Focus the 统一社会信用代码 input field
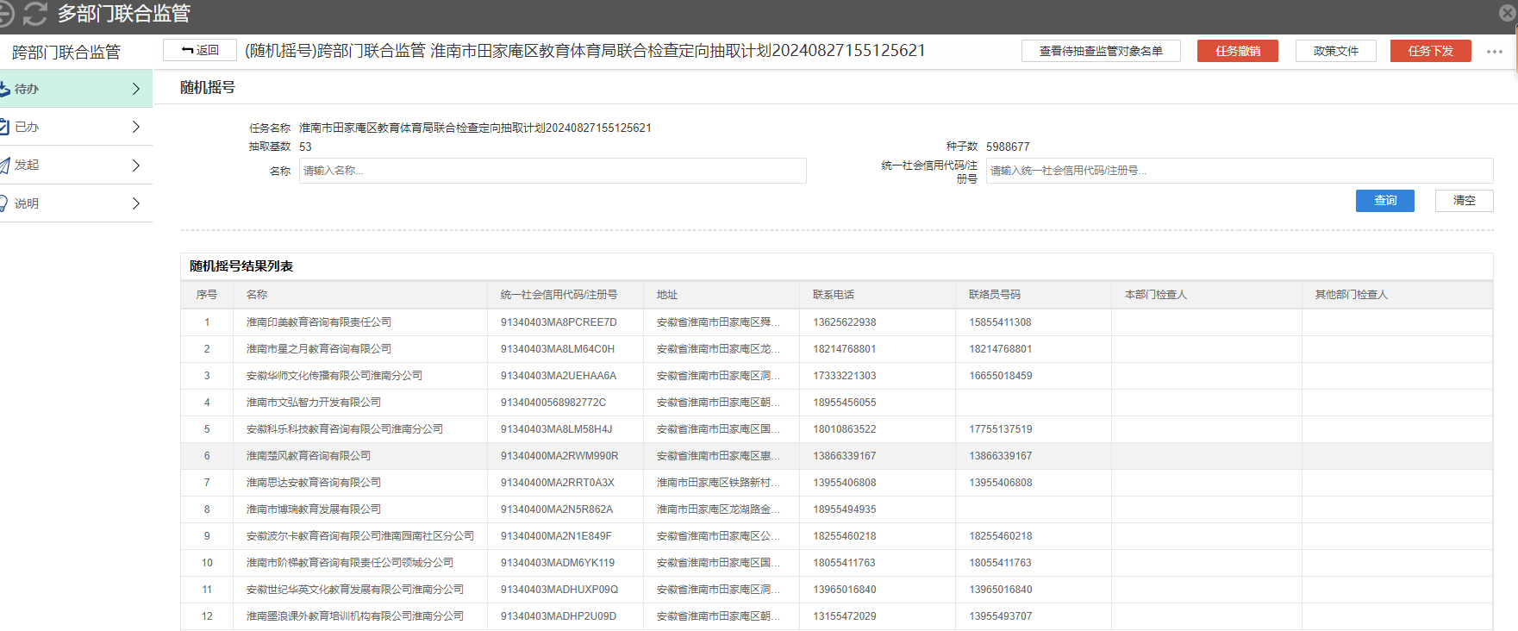This screenshot has width=1518, height=631. point(1240,171)
